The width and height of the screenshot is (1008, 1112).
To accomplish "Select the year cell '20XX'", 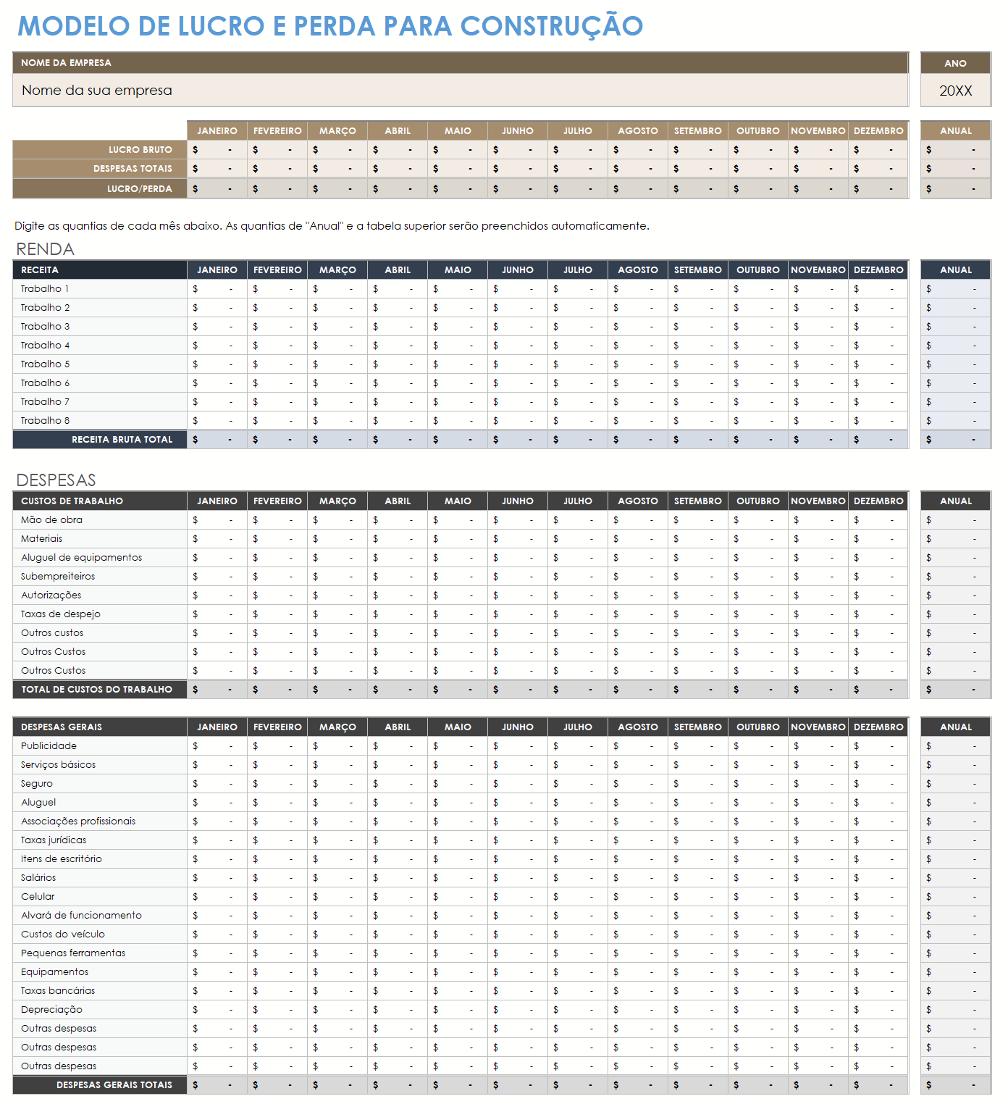I will [956, 91].
